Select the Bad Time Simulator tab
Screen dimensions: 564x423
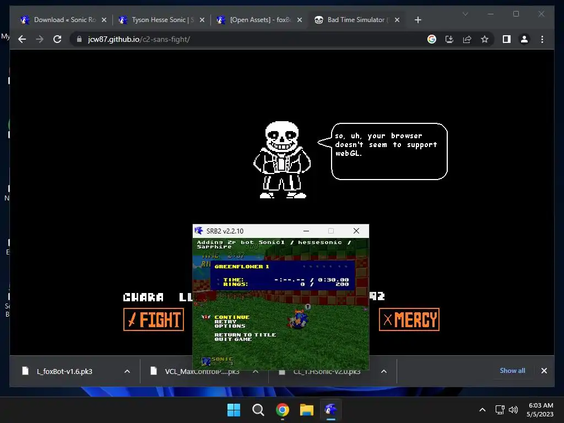(356, 20)
